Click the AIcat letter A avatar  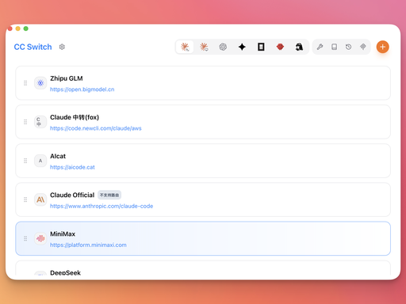click(x=40, y=161)
